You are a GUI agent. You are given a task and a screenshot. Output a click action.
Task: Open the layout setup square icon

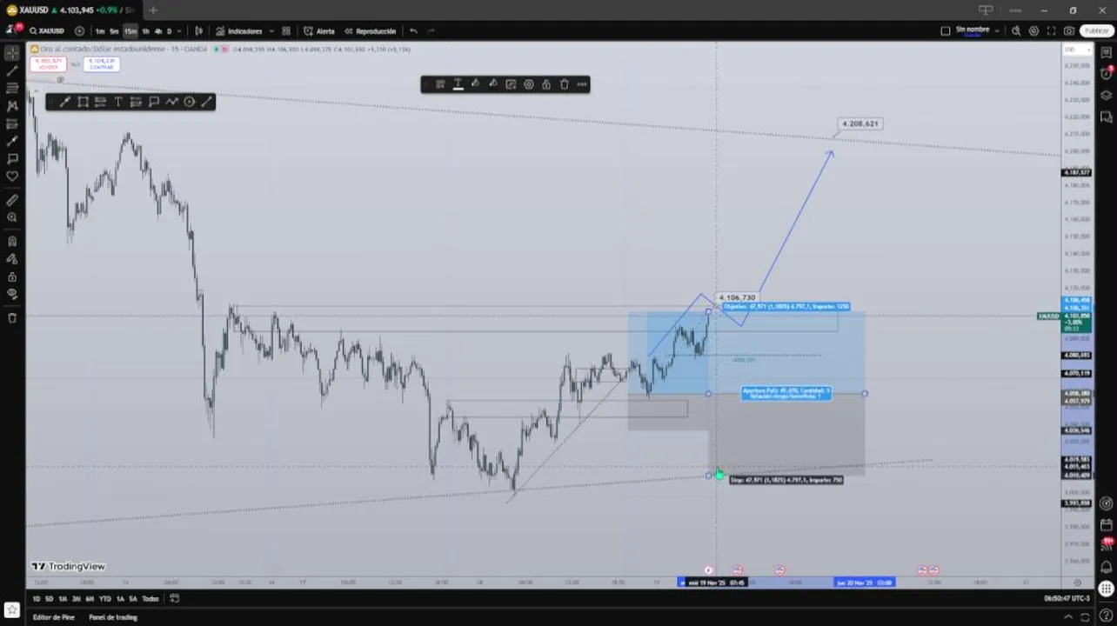pyautogui.click(x=946, y=30)
